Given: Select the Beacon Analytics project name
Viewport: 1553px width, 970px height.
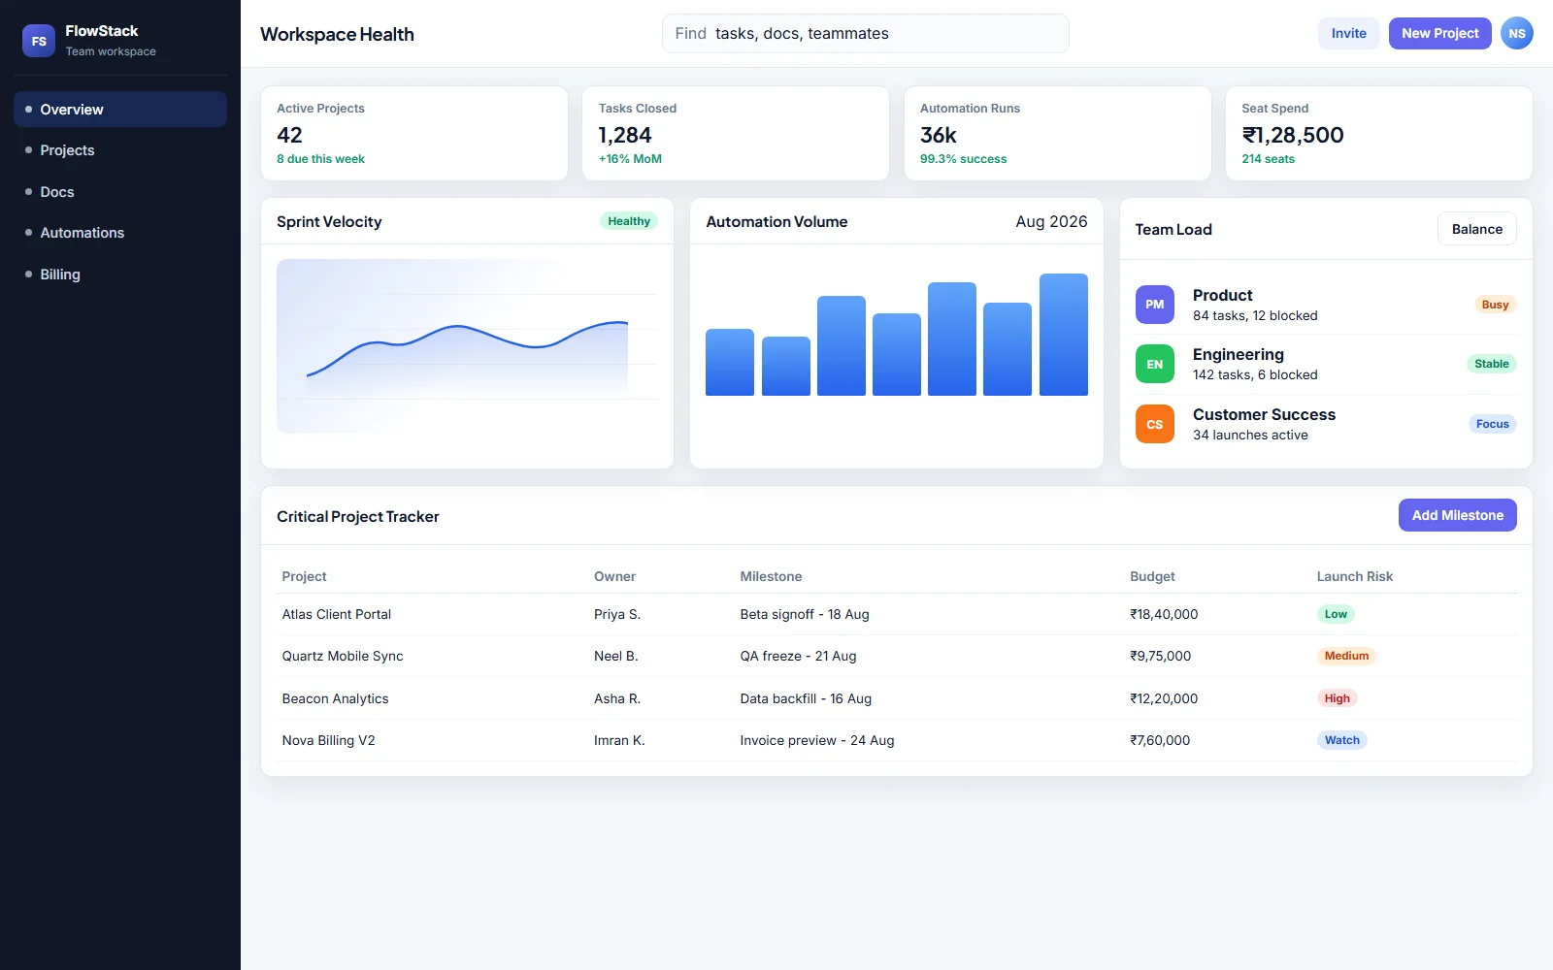Looking at the screenshot, I should [335, 698].
